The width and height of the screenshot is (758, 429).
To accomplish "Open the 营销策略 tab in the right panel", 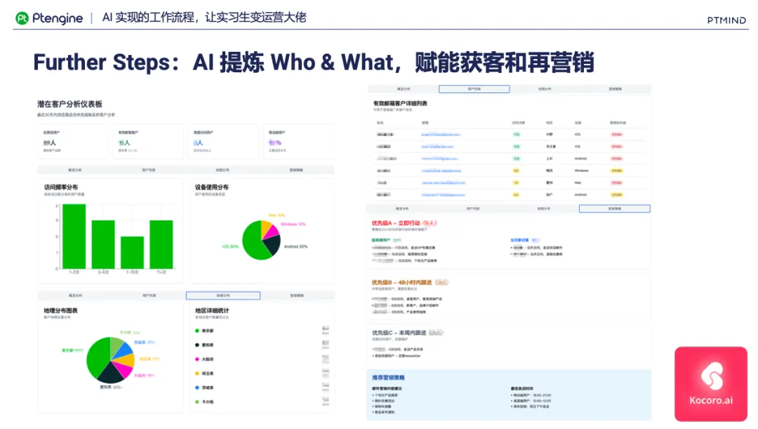I will 614,208.
